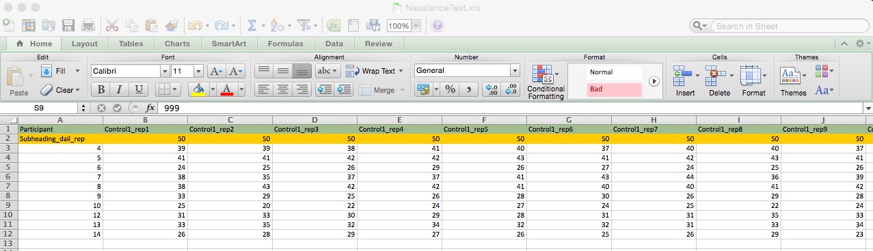Toggle Underline formatting
The width and height of the screenshot is (873, 251).
click(x=139, y=89)
